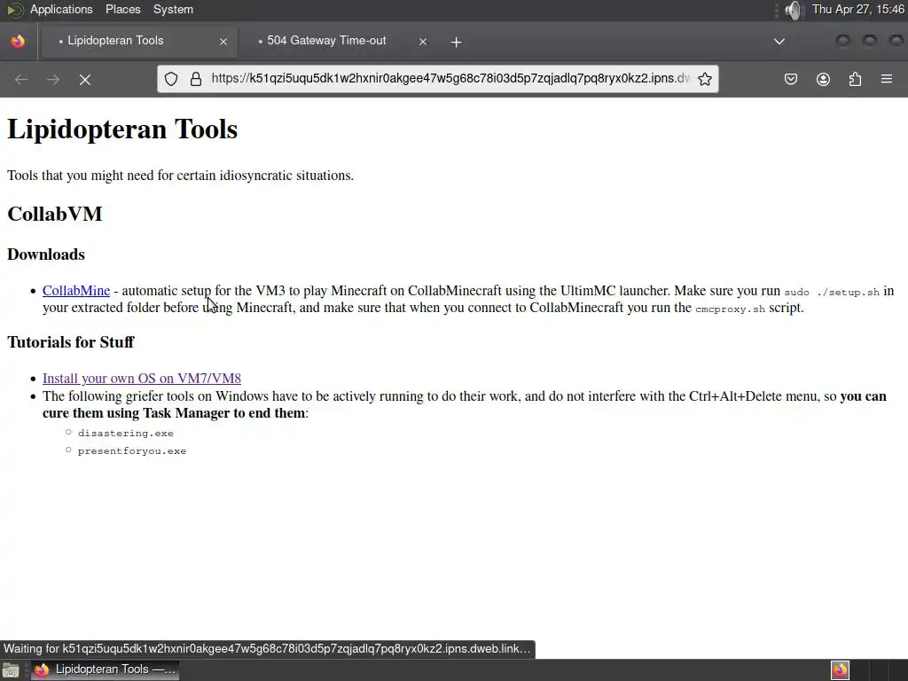Open the CollabMine download link

coord(76,291)
